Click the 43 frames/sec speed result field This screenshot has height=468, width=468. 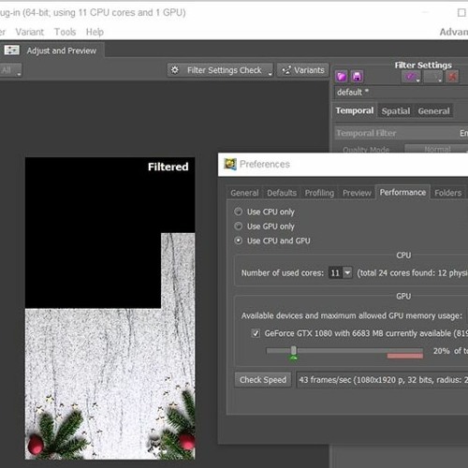(x=382, y=380)
